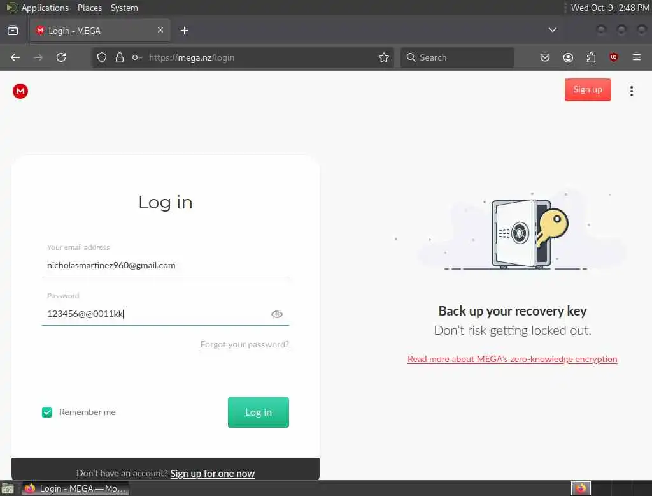
Task: Open the Firefox account icon
Action: [x=568, y=57]
